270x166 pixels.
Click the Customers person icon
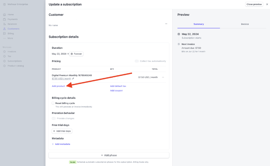point(4,29)
